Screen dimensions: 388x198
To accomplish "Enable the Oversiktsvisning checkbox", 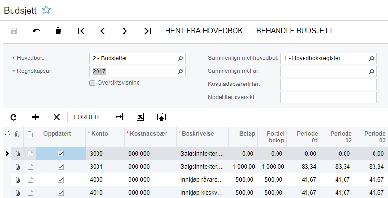I will click(92, 83).
